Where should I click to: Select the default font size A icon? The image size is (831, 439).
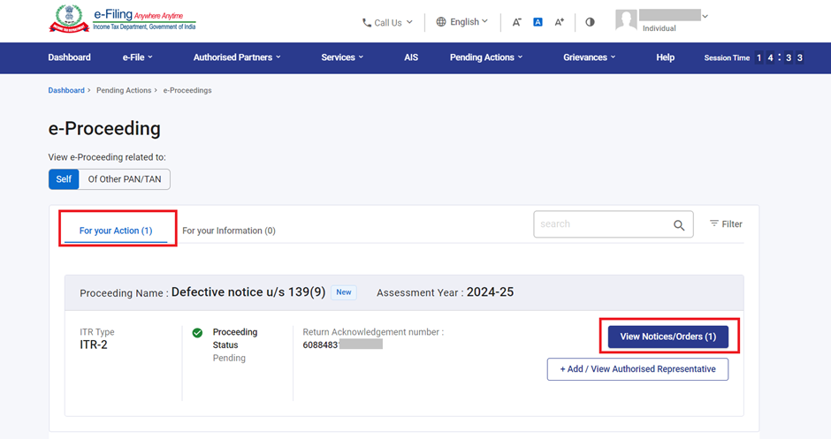[537, 22]
